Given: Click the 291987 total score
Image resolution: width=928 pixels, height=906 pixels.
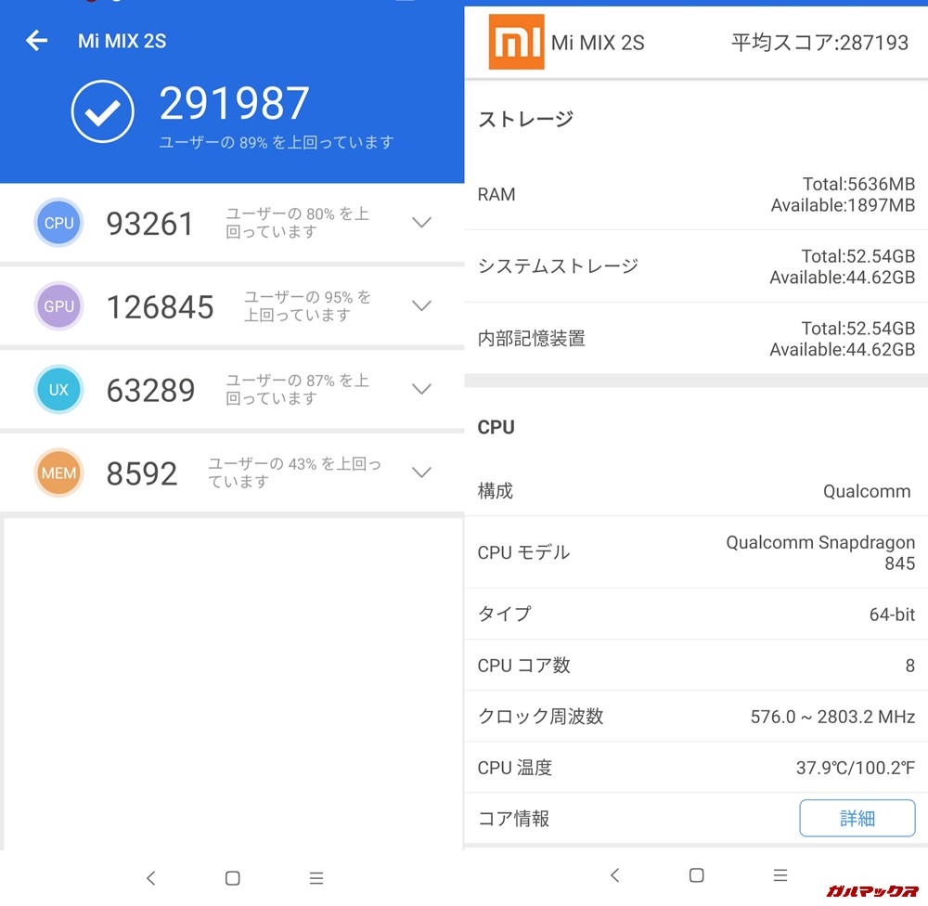Looking at the screenshot, I should click(x=235, y=104).
